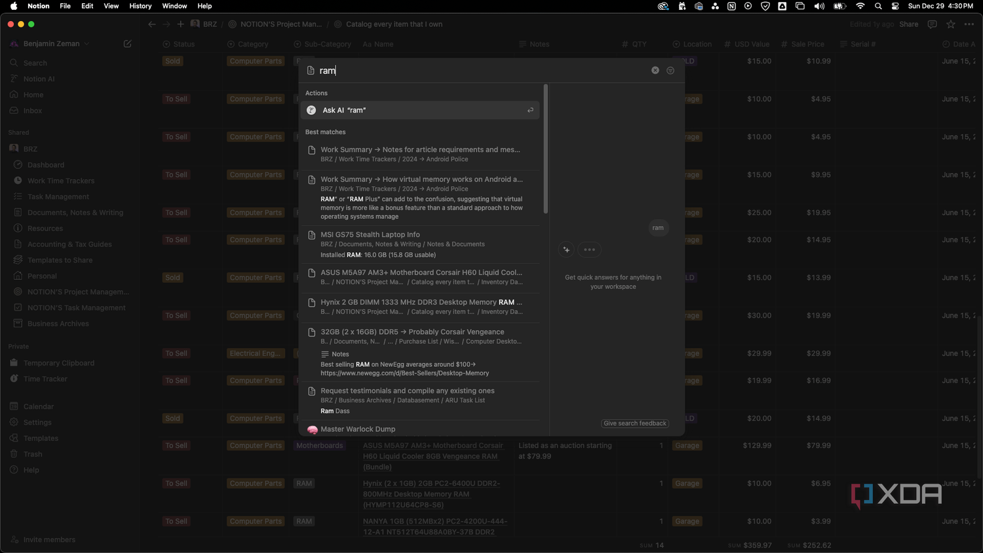Open the three-dot more options in preview pane
The image size is (983, 553).
point(589,250)
